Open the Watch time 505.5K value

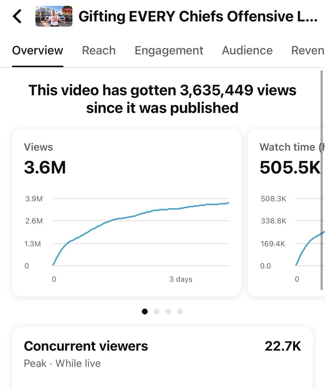(x=290, y=168)
